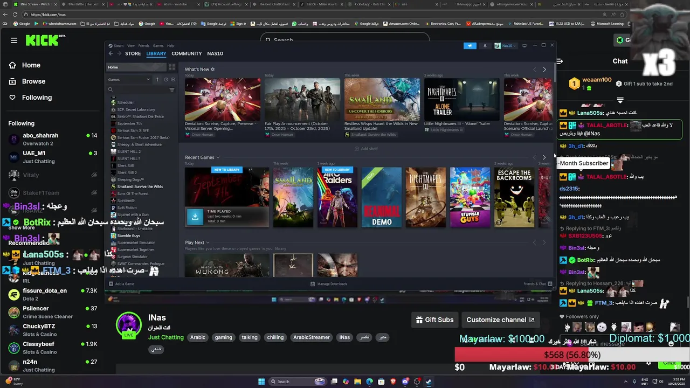This screenshot has width=690, height=388.
Task: Select Silent Hill 2 in game list
Action: 129,151
